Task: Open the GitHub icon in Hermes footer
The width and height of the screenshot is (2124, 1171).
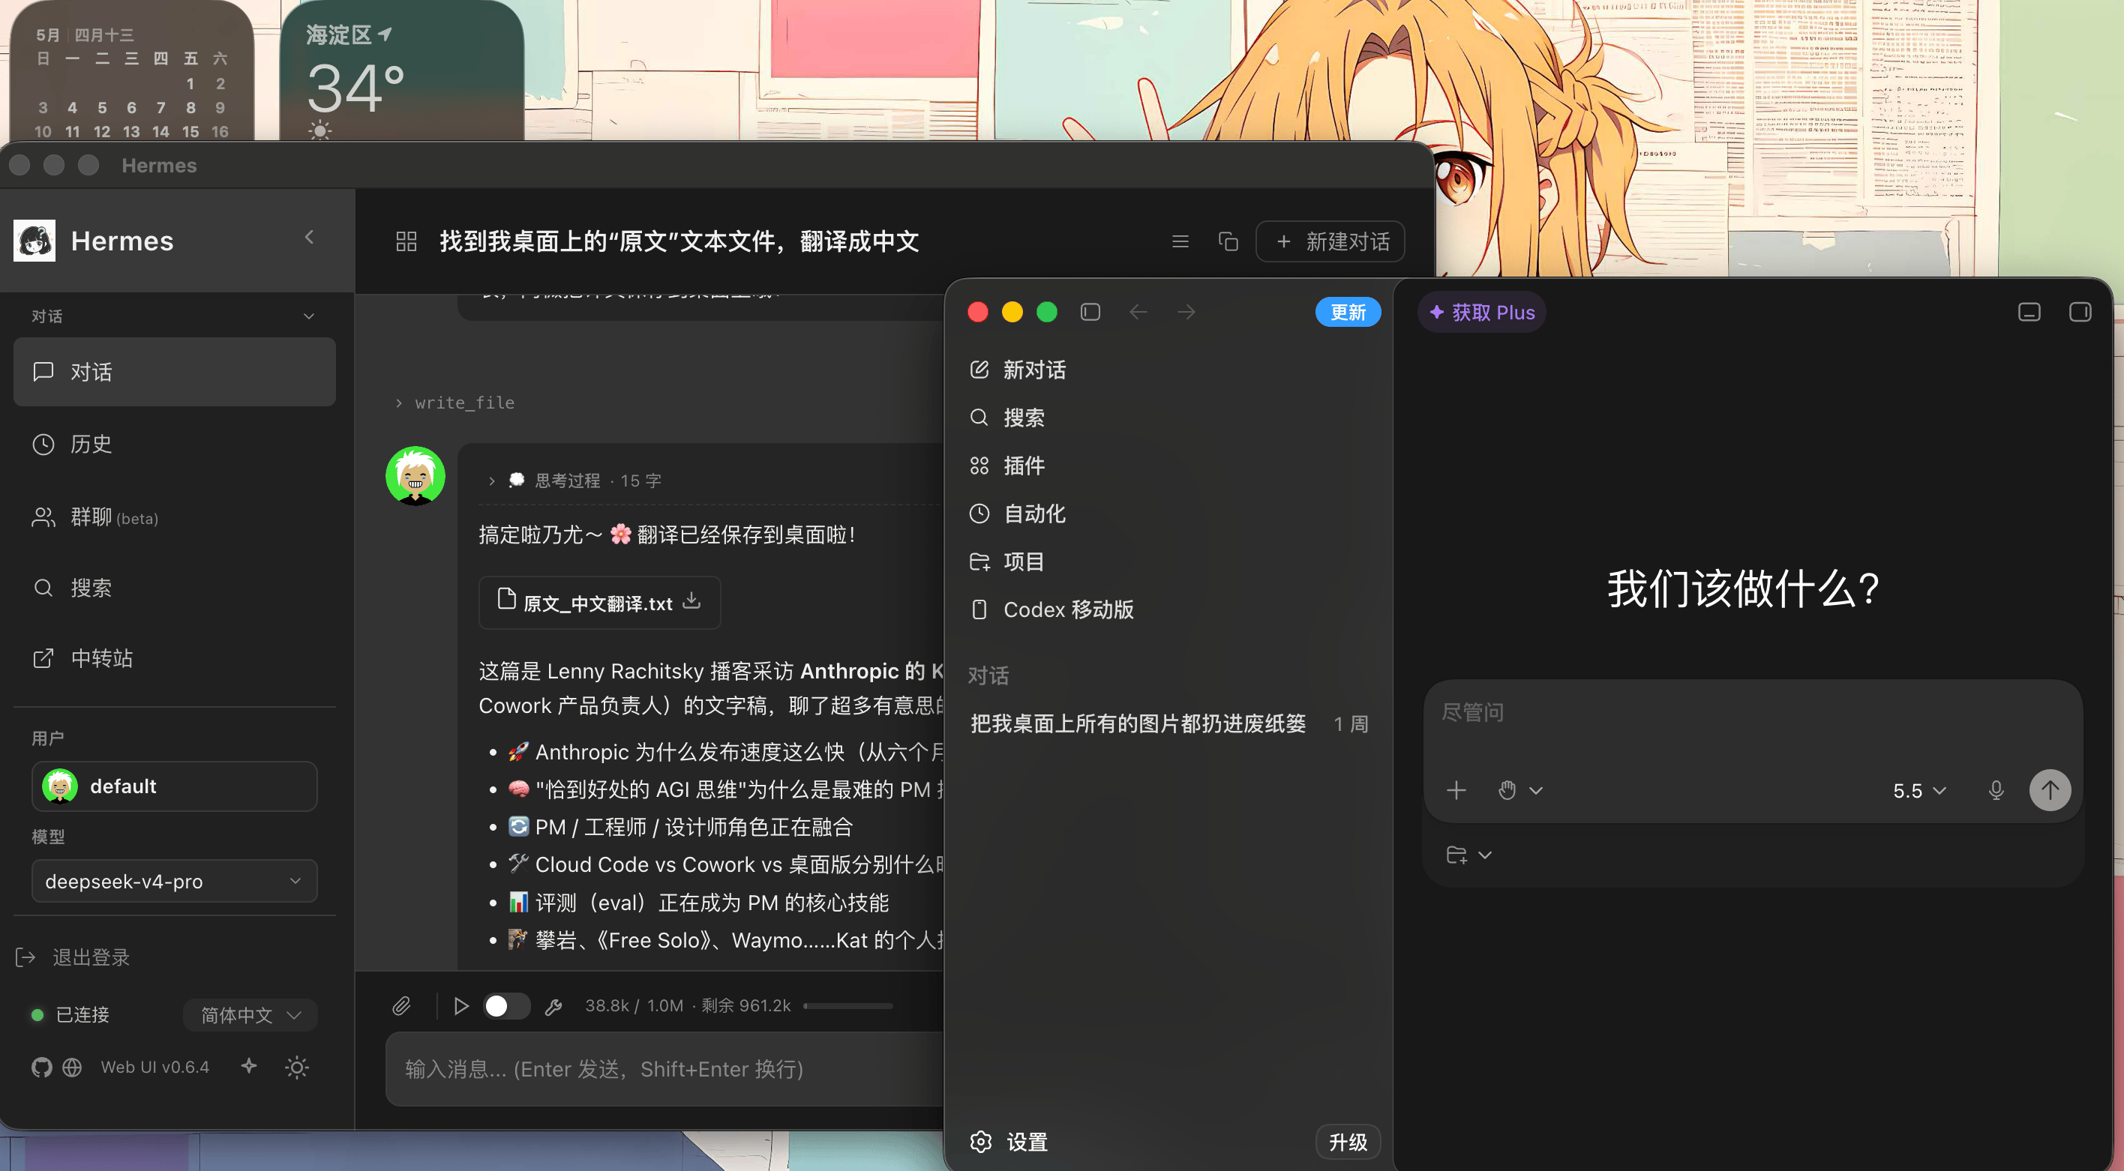Action: pyautogui.click(x=41, y=1067)
